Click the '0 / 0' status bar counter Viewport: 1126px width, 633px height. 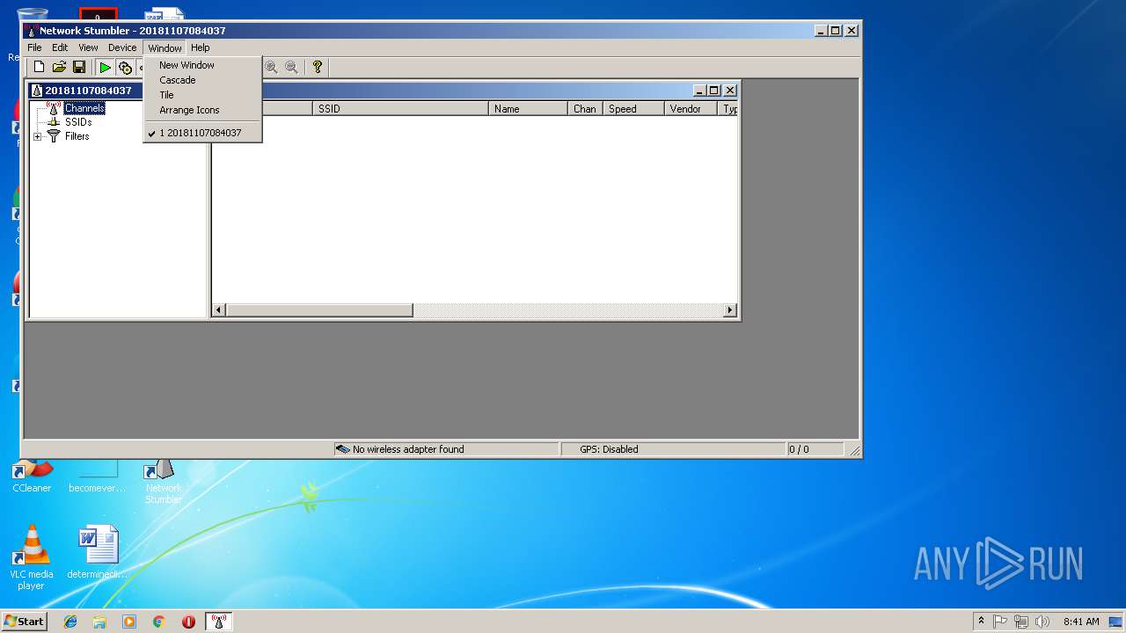click(799, 449)
